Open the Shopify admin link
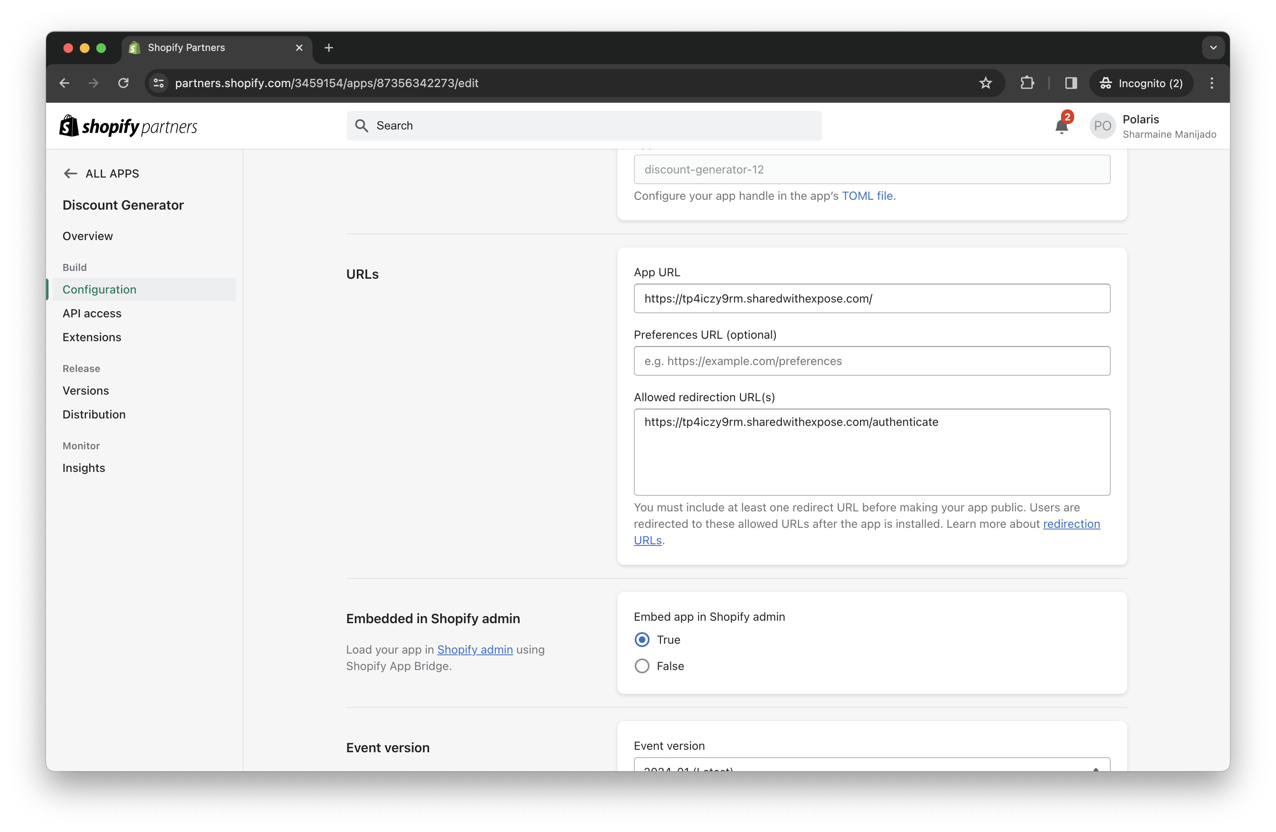 click(475, 649)
